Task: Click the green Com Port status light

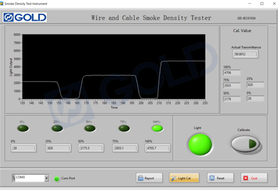Action: 56,178
